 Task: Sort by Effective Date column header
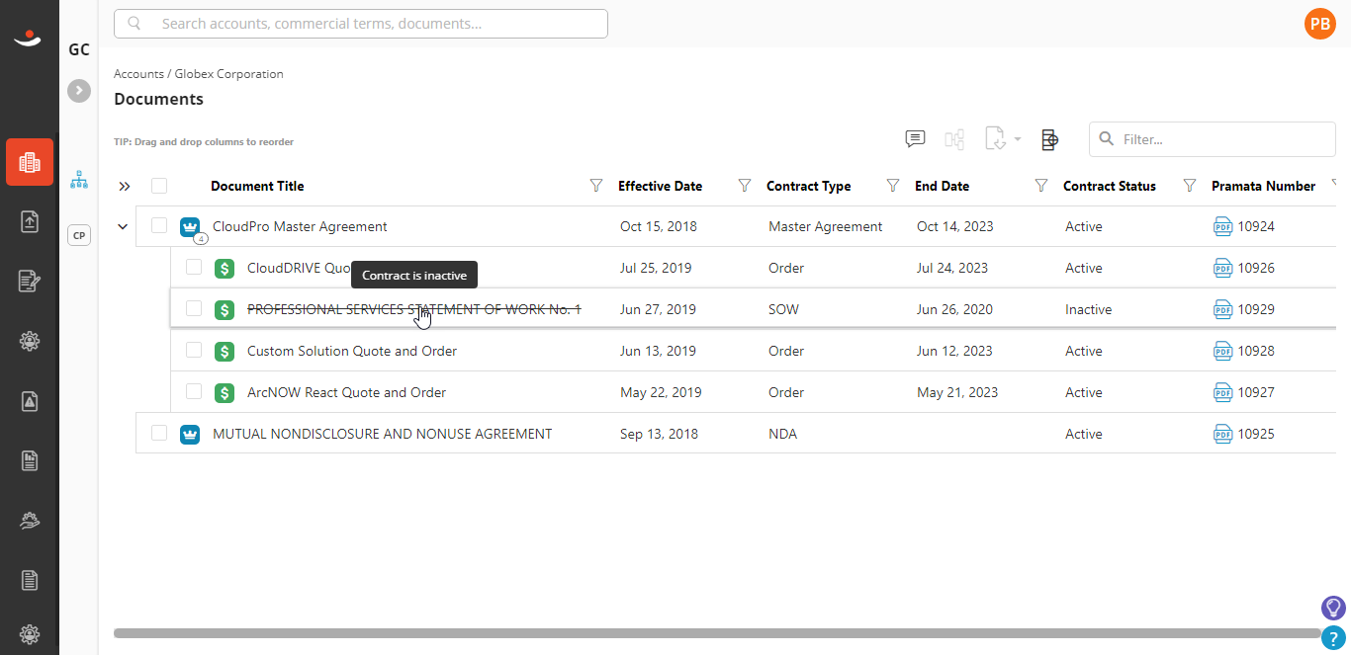tap(660, 186)
